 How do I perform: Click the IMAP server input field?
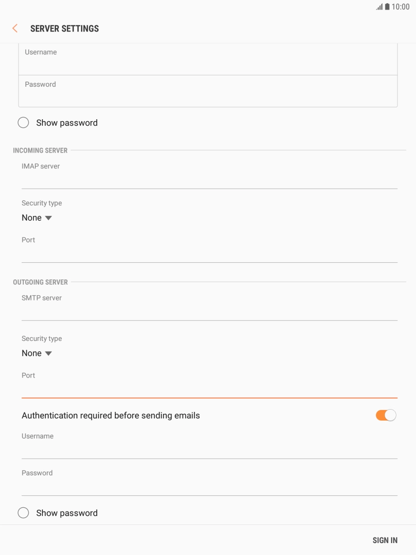(209, 180)
